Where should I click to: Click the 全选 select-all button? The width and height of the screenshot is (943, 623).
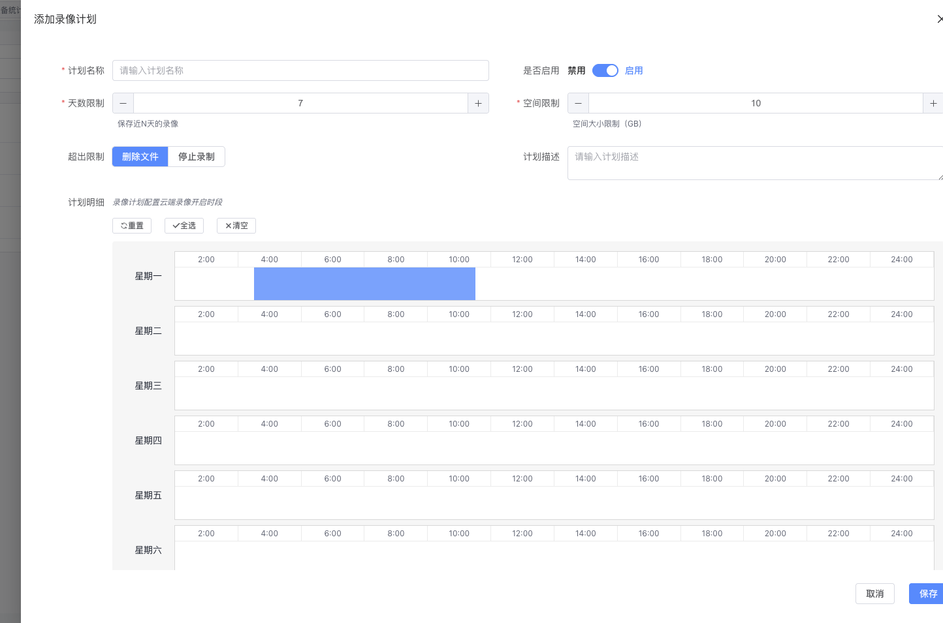coord(184,226)
